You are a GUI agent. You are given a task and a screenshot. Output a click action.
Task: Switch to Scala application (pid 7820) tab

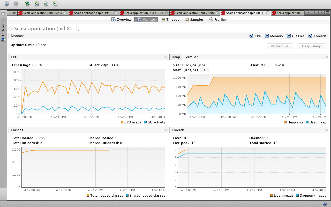click(195, 13)
